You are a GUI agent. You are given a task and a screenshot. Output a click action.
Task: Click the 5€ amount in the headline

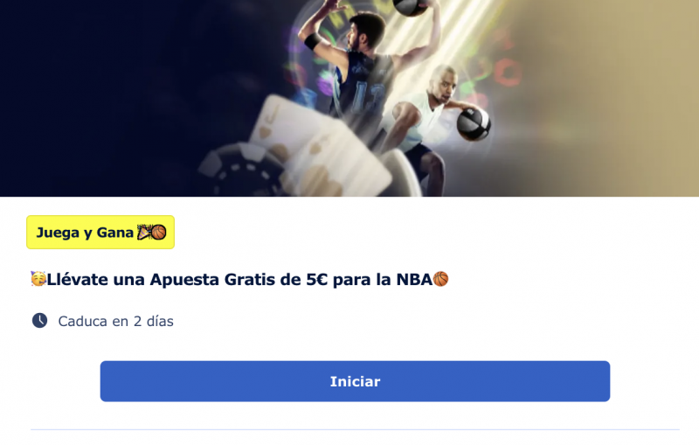click(x=316, y=280)
